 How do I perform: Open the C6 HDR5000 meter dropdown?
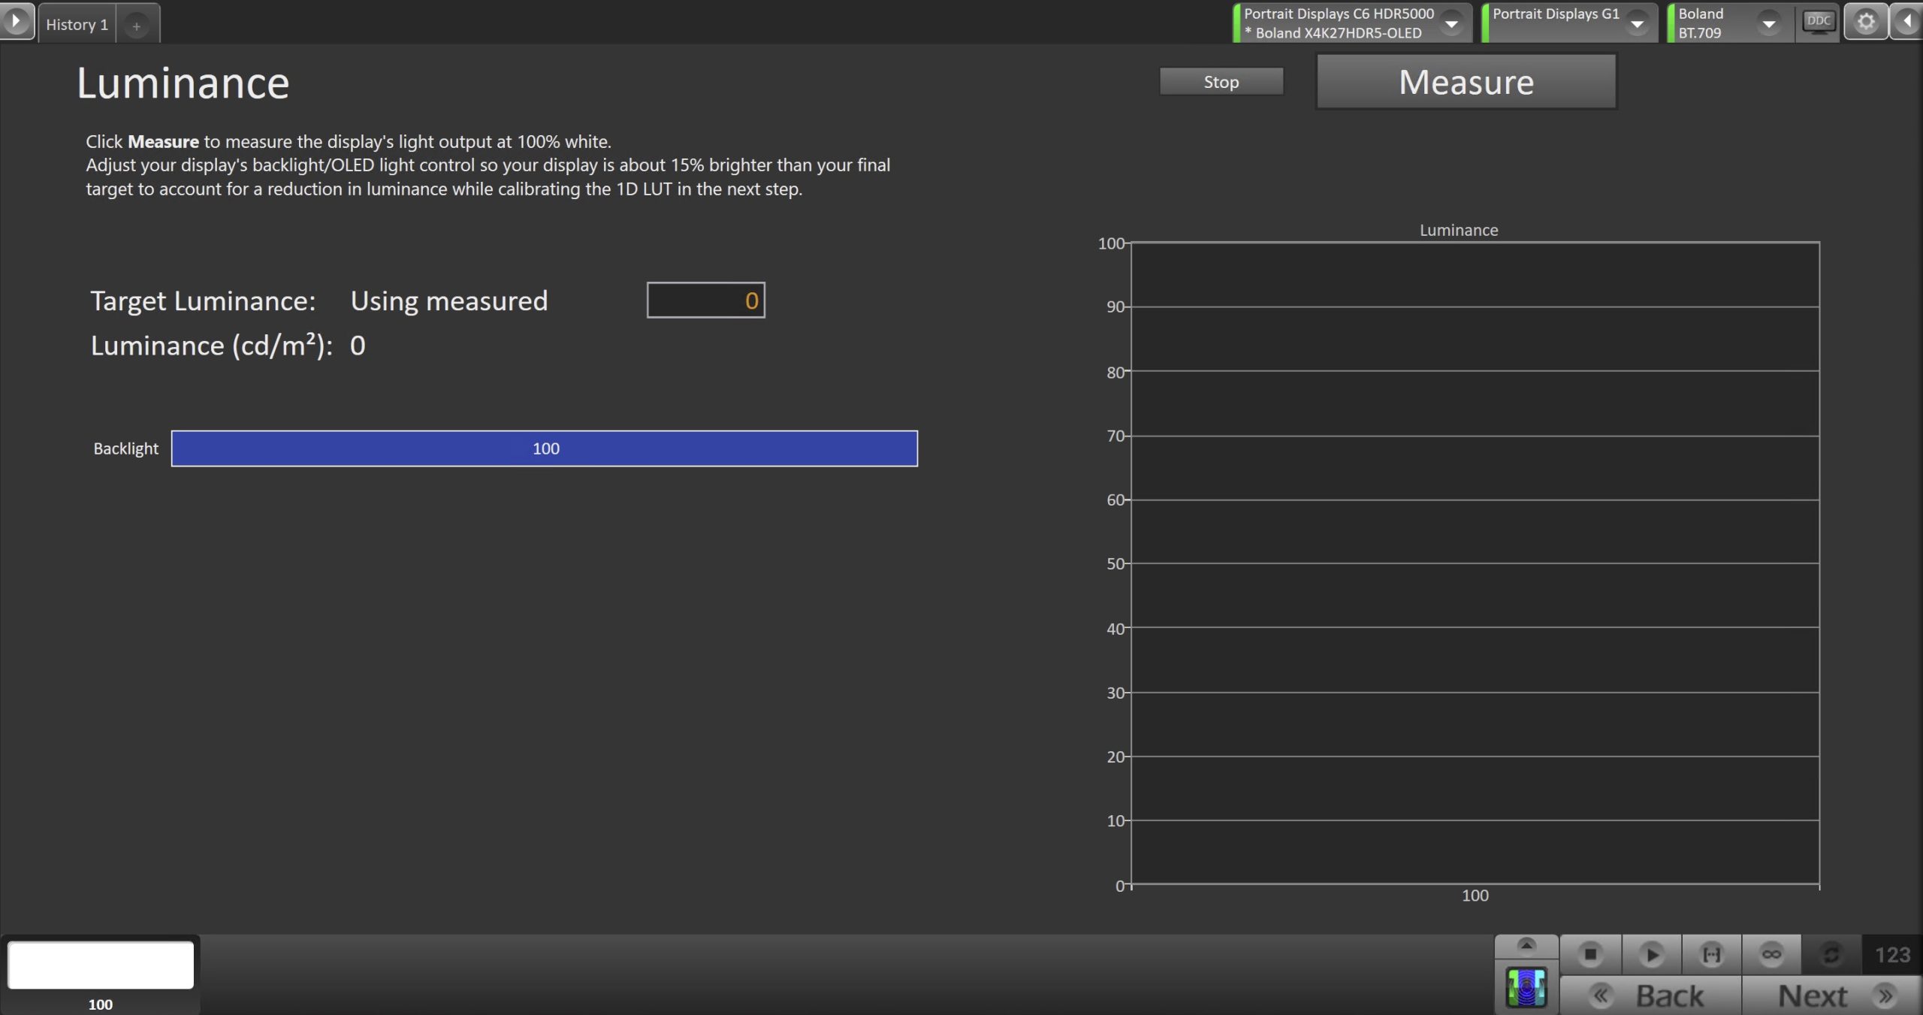[1451, 24]
